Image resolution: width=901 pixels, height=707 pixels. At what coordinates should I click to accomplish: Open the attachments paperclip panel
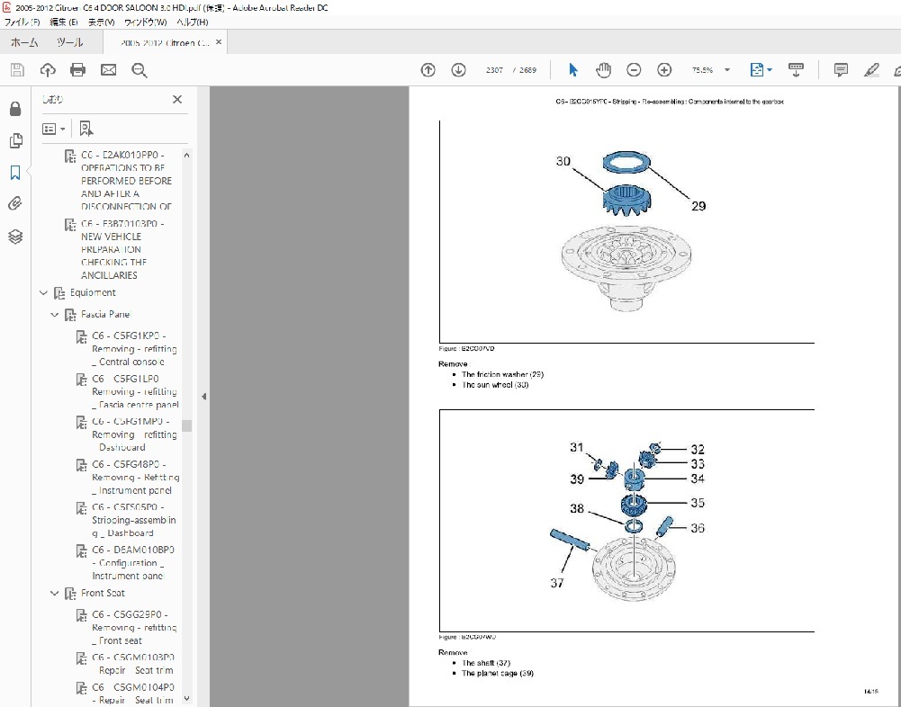point(15,203)
